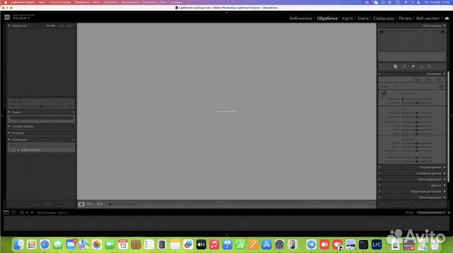Toggle visibility eye of Детали panel
The height and width of the screenshot is (253, 453).
pyautogui.click(x=379, y=185)
